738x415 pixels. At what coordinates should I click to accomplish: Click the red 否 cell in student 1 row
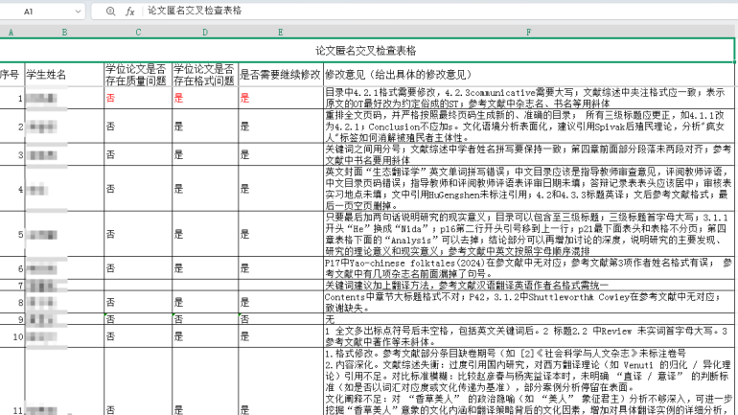[110, 98]
